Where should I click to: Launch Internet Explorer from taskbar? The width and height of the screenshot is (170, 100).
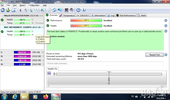tap(15, 97)
